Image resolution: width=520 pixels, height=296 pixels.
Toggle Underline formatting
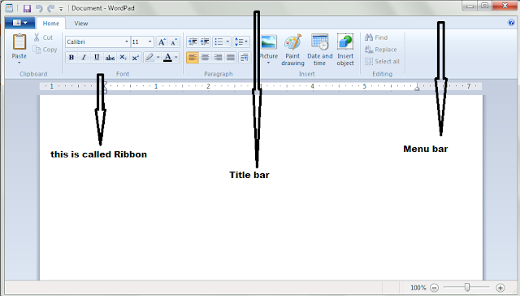pyautogui.click(x=97, y=58)
